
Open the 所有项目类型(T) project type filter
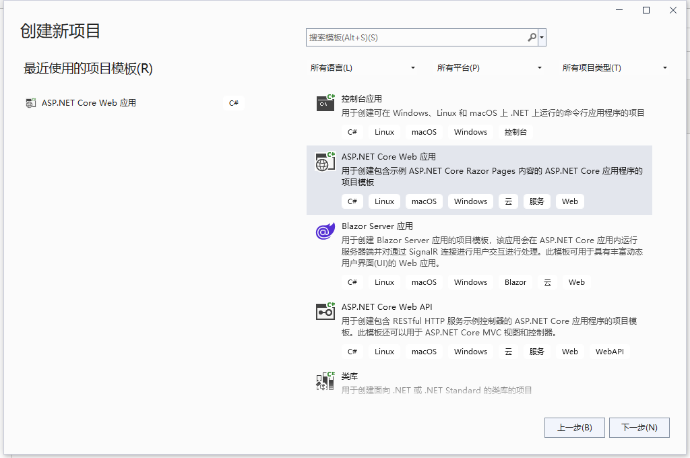615,68
